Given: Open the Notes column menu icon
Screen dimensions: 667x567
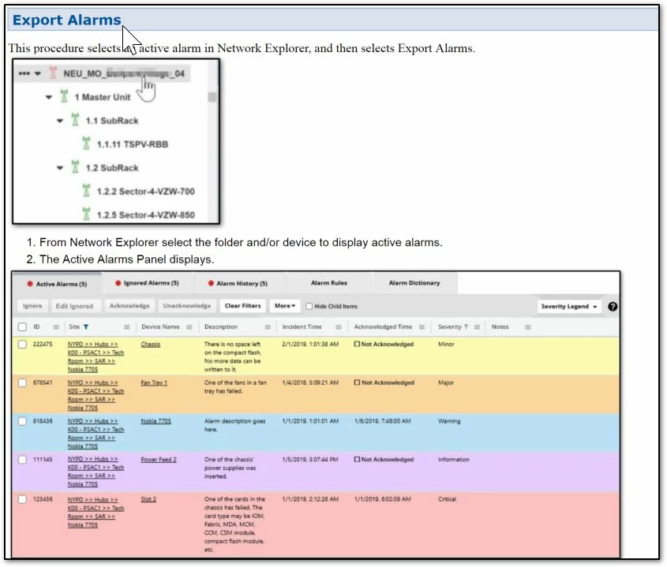Looking at the screenshot, I should 528,326.
